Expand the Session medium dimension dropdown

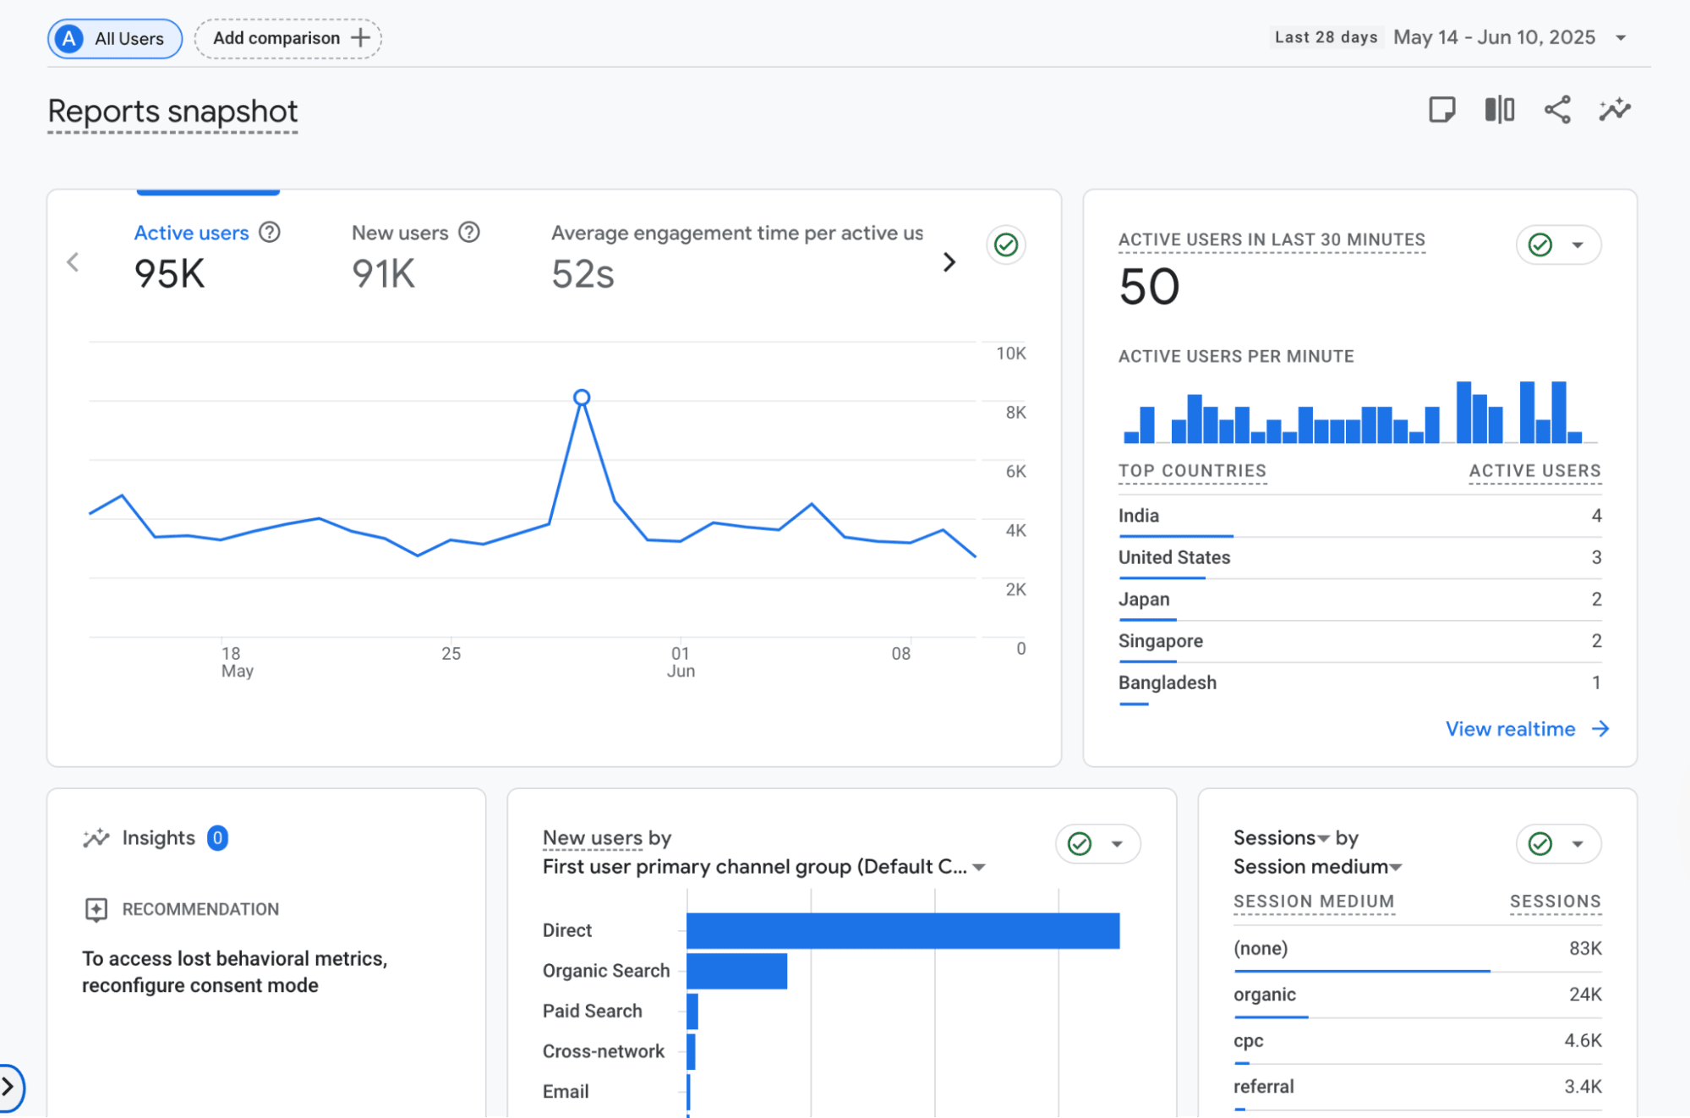[x=1394, y=866]
